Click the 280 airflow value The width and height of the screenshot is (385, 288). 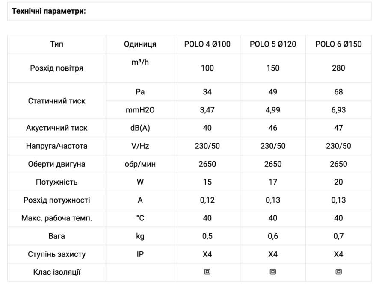pyautogui.click(x=338, y=68)
